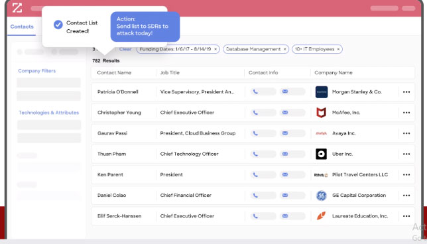The image size is (427, 244).
Task: Open more options for Avaya row
Action: pyautogui.click(x=406, y=133)
